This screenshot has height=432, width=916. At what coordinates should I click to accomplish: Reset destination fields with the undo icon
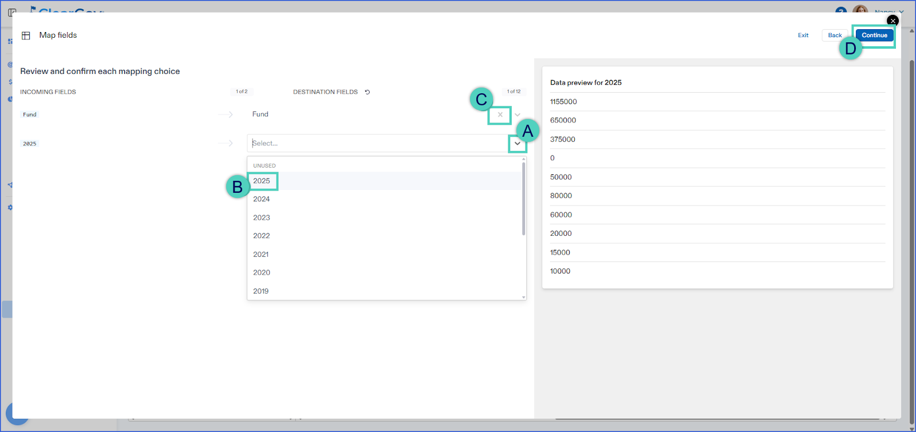pyautogui.click(x=368, y=92)
